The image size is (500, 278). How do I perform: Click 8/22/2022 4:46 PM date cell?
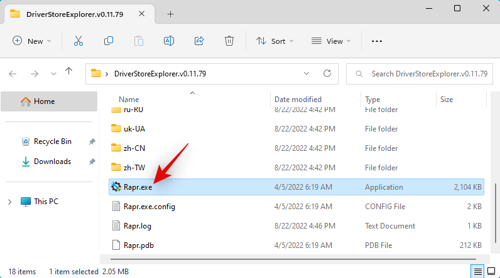pos(305,226)
